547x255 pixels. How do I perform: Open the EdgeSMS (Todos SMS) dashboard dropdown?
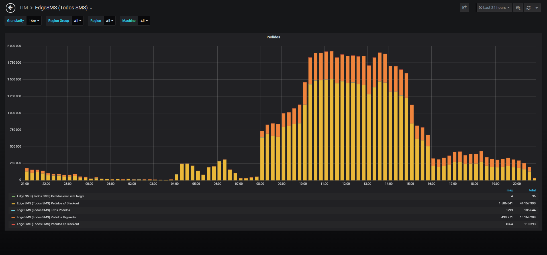tap(64, 8)
